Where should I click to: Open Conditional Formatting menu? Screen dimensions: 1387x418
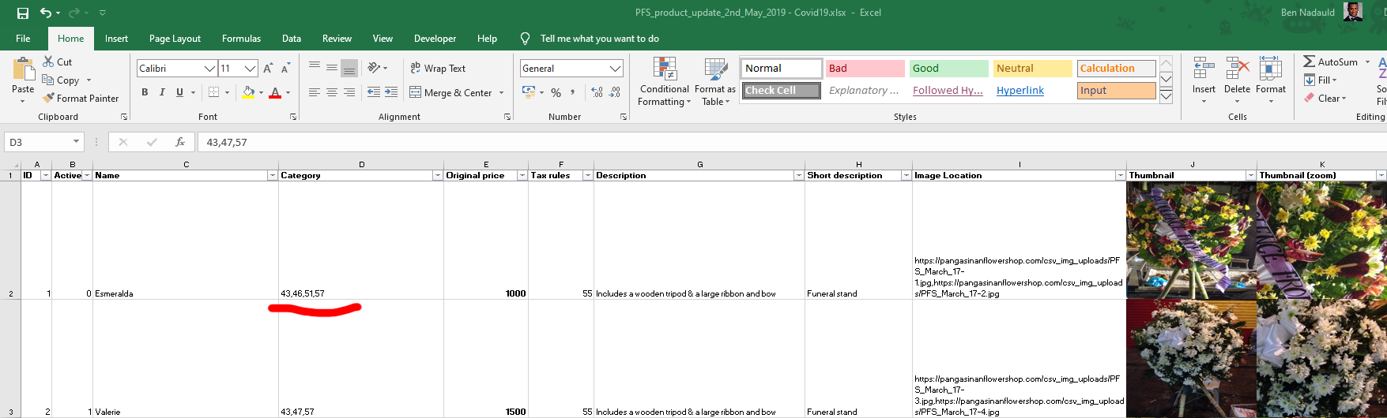click(665, 82)
